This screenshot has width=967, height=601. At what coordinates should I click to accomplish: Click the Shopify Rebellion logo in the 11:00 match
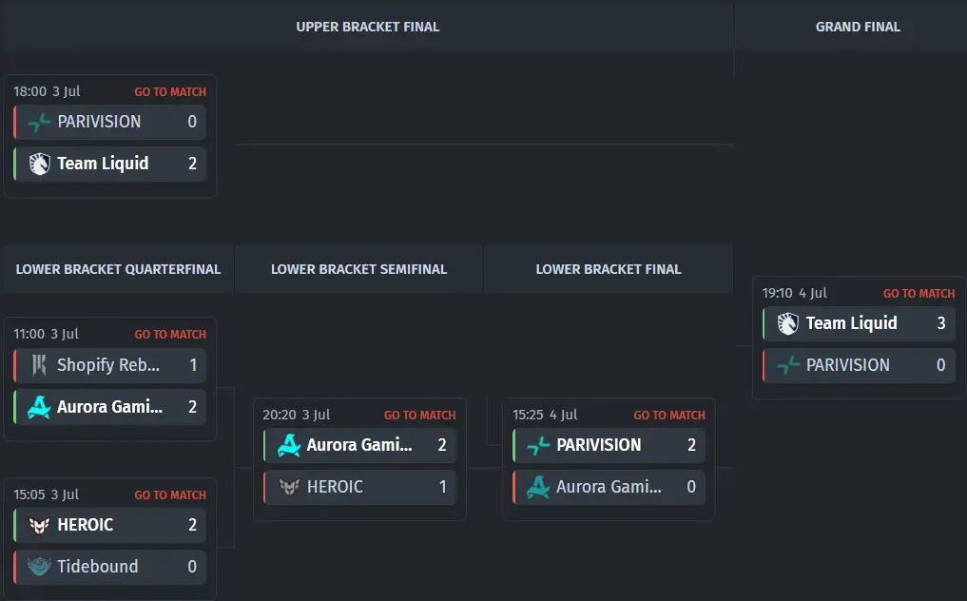pyautogui.click(x=39, y=365)
